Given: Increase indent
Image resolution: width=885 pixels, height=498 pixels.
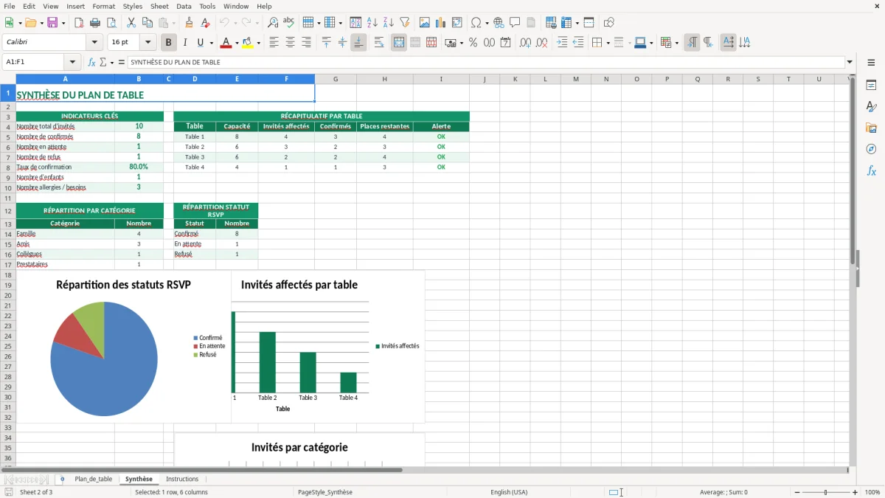Looking at the screenshot, I should tap(562, 43).
